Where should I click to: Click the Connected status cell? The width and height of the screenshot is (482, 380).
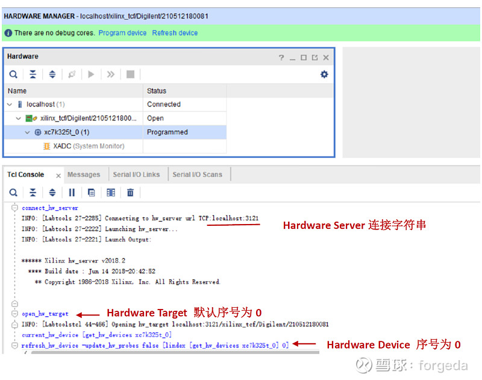pyautogui.click(x=185, y=104)
